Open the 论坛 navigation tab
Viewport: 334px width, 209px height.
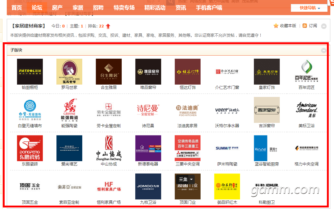point(37,8)
